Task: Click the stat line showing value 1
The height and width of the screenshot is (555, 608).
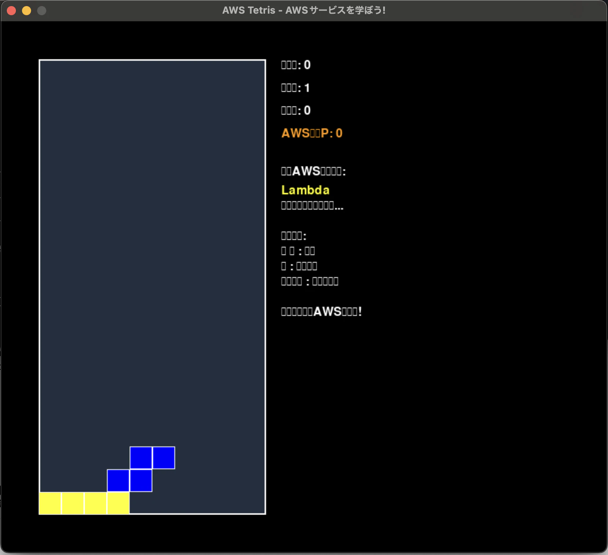Action: coord(296,88)
